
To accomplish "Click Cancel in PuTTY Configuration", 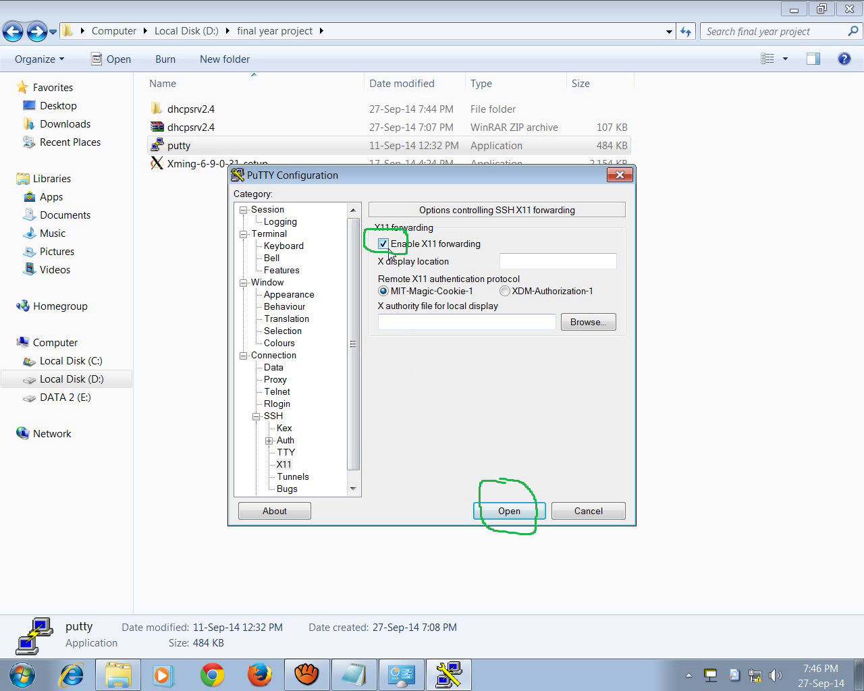I will tap(589, 511).
